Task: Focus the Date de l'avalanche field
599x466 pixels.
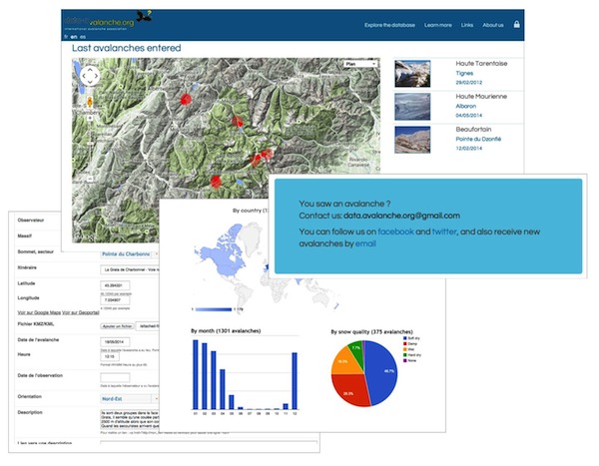Action: [x=115, y=342]
